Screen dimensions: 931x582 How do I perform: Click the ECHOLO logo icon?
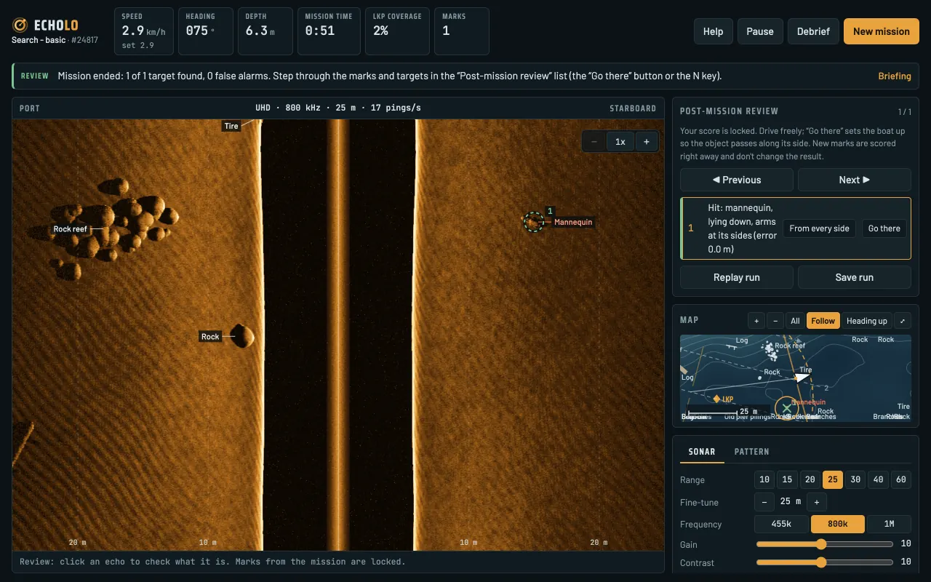[20, 25]
